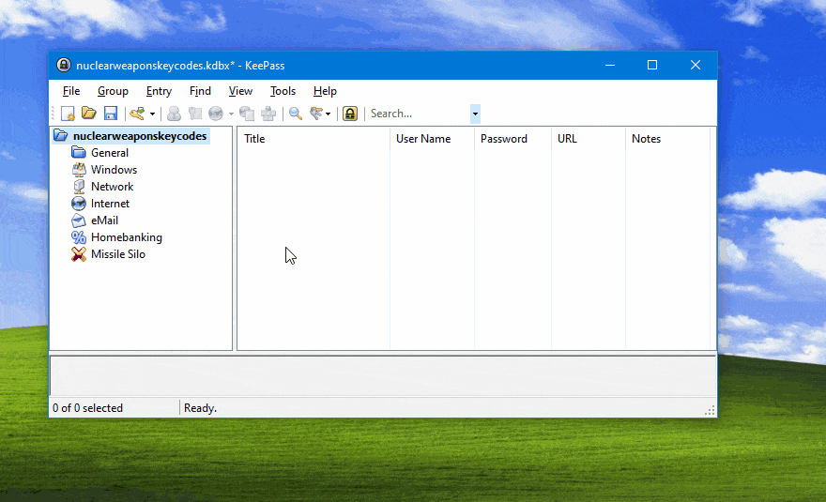Open the Show Entries dropdown arrow
Viewport: 826px width, 502px height.
coord(329,114)
